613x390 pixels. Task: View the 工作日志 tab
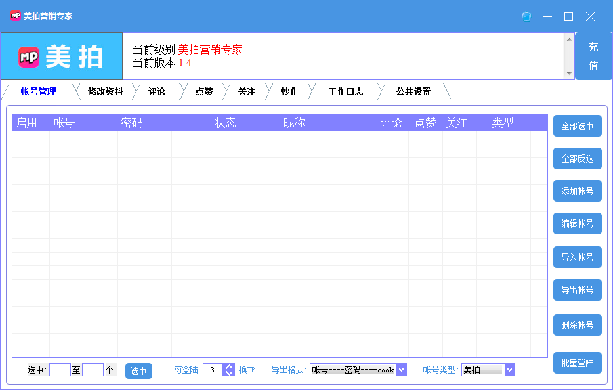coord(345,91)
